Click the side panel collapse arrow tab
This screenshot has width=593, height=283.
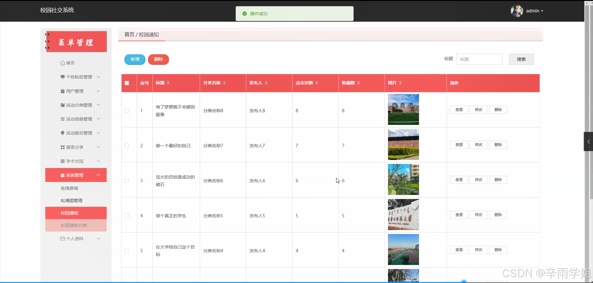click(x=588, y=141)
